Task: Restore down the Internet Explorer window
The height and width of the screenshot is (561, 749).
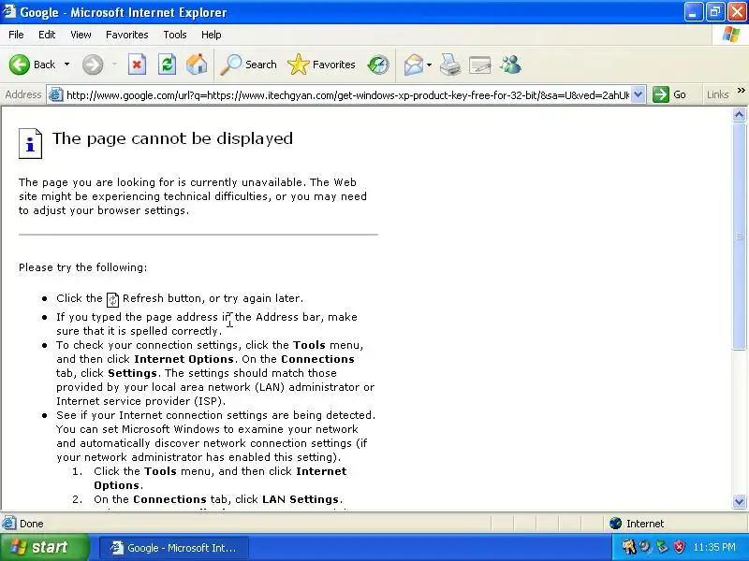Action: click(715, 12)
